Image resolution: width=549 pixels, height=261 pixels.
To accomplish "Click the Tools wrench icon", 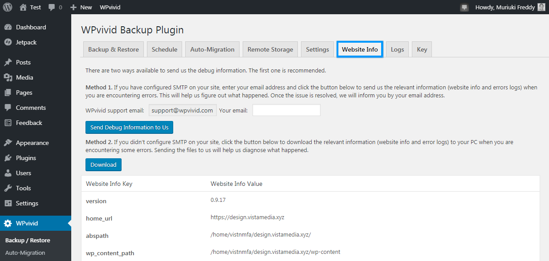I will 8,188.
